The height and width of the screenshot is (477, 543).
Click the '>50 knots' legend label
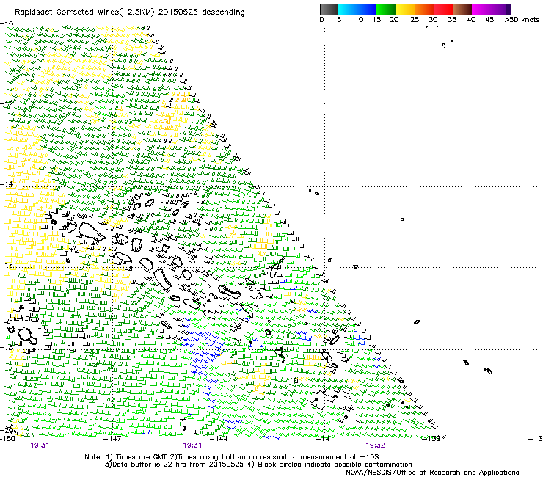tap(522, 20)
